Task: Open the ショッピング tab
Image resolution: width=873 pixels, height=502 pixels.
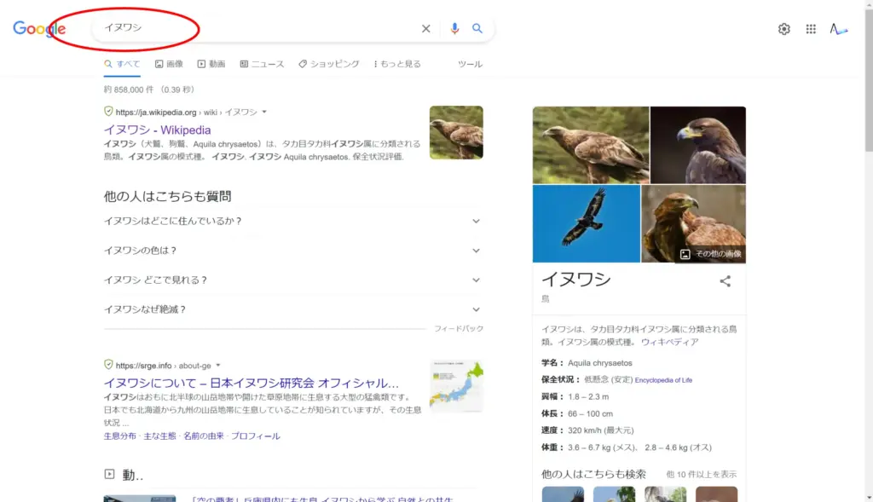Action: (x=328, y=64)
